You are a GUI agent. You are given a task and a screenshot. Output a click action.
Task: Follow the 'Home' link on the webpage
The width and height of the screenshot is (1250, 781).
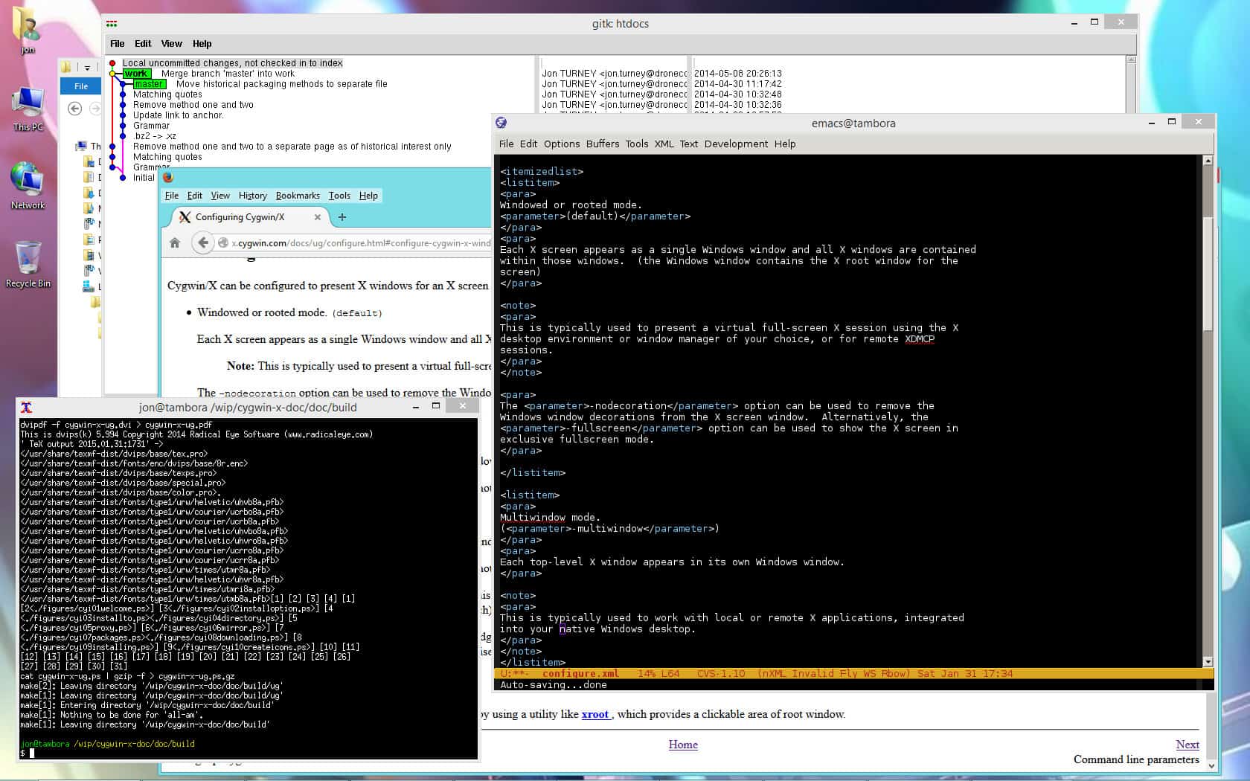coord(683,745)
